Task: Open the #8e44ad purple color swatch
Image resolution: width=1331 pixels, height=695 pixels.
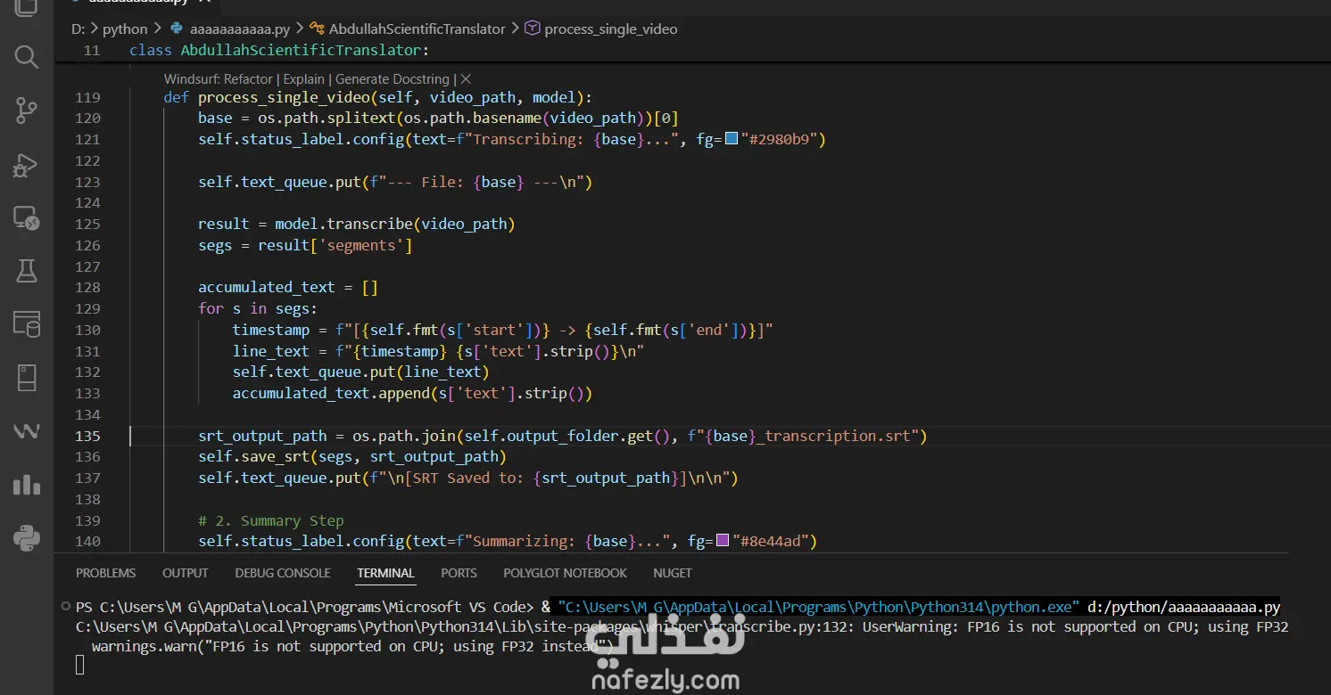Action: point(723,541)
